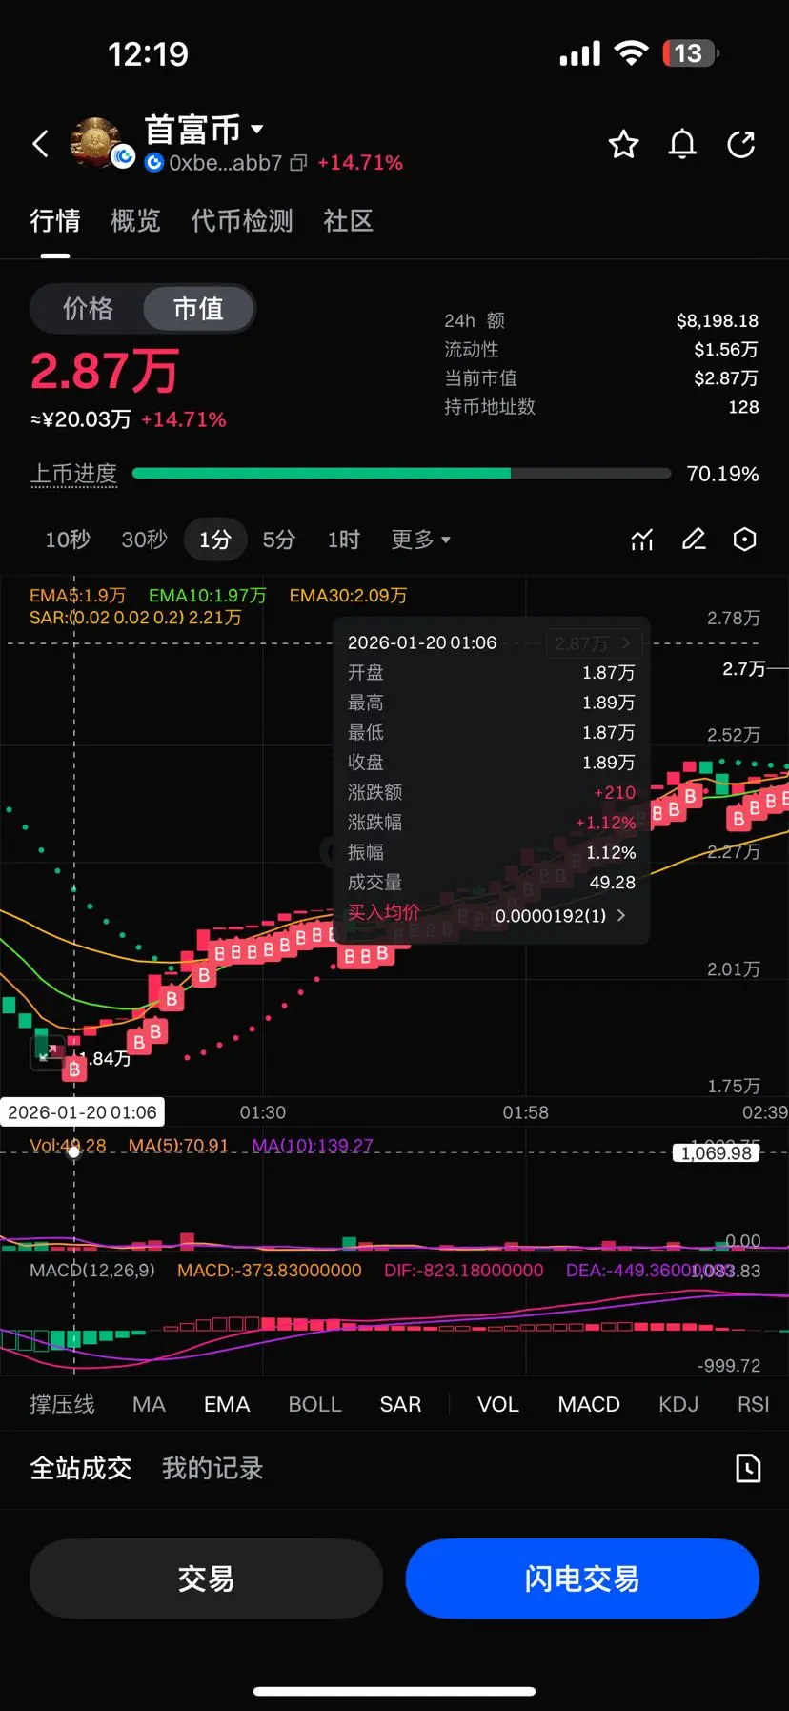Tap the 流动性 value $1.56万

coord(726,349)
